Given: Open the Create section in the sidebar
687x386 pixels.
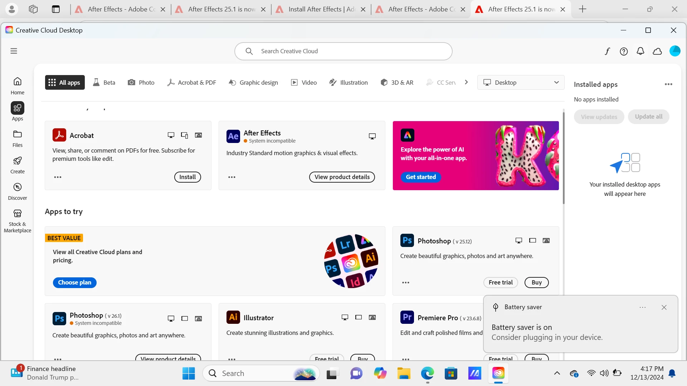Looking at the screenshot, I should point(17,165).
